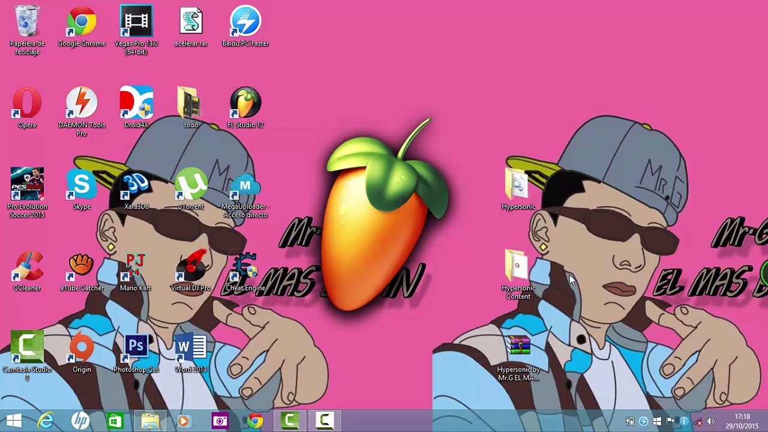Open the aTube Catcher shortcut
Image resolution: width=768 pixels, height=432 pixels.
pyautogui.click(x=82, y=271)
